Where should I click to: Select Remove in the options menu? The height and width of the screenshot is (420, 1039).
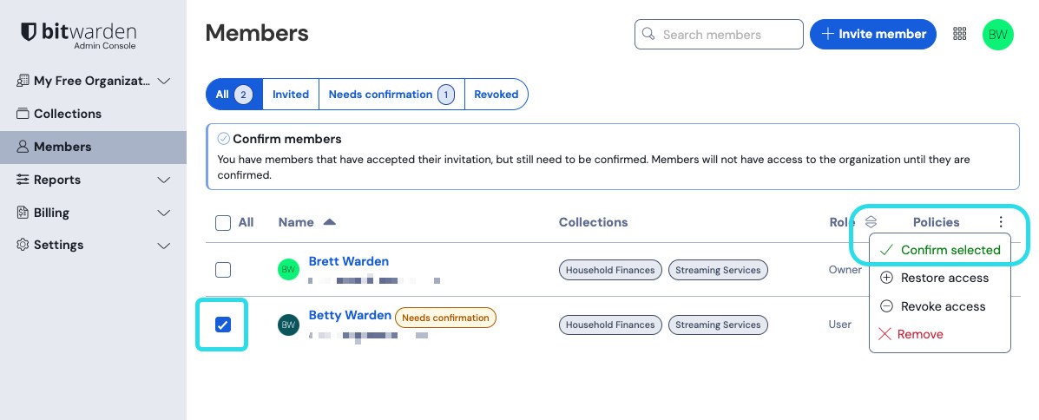pyautogui.click(x=919, y=334)
